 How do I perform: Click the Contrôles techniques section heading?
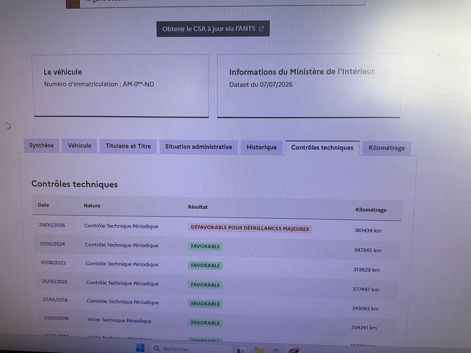(75, 184)
